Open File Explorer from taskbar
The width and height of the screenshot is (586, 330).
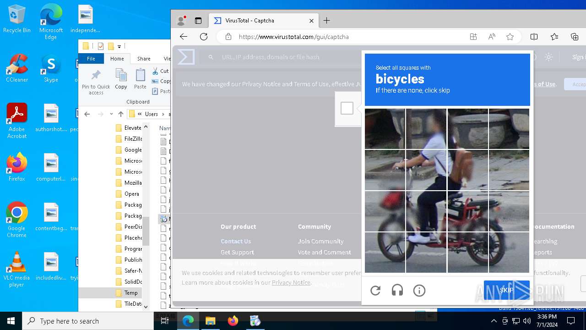click(211, 321)
